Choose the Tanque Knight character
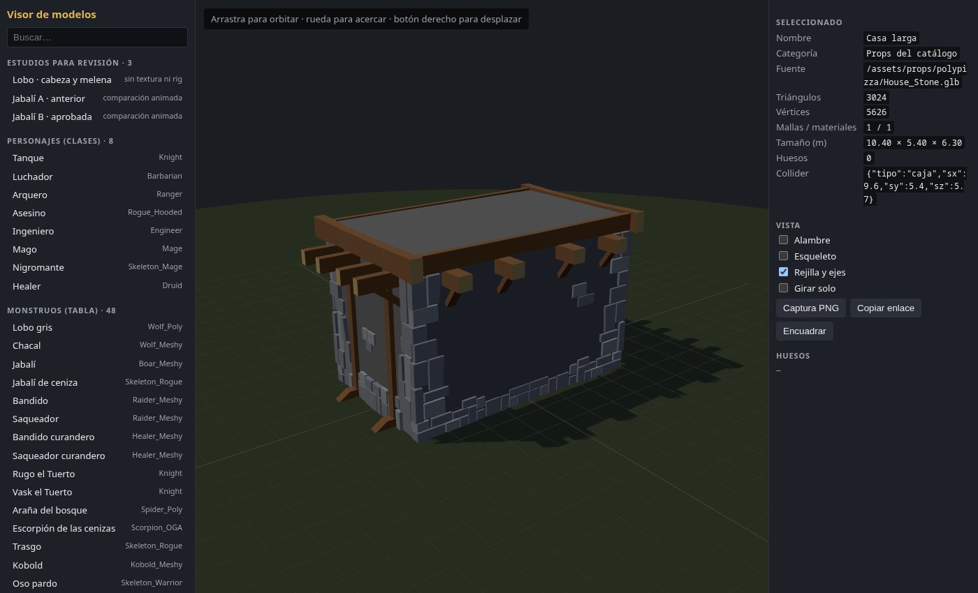Viewport: 978px width, 593px height. (x=97, y=158)
